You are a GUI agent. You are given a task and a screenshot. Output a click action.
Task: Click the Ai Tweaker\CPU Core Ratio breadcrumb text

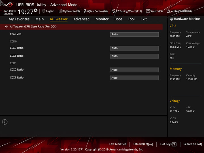(33, 27)
